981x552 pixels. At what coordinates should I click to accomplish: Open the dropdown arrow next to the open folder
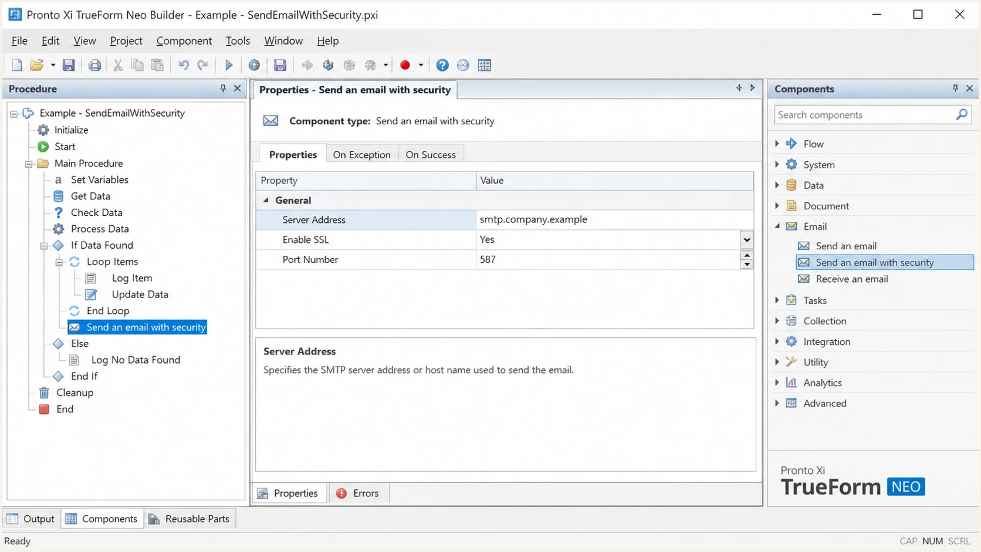tap(53, 65)
